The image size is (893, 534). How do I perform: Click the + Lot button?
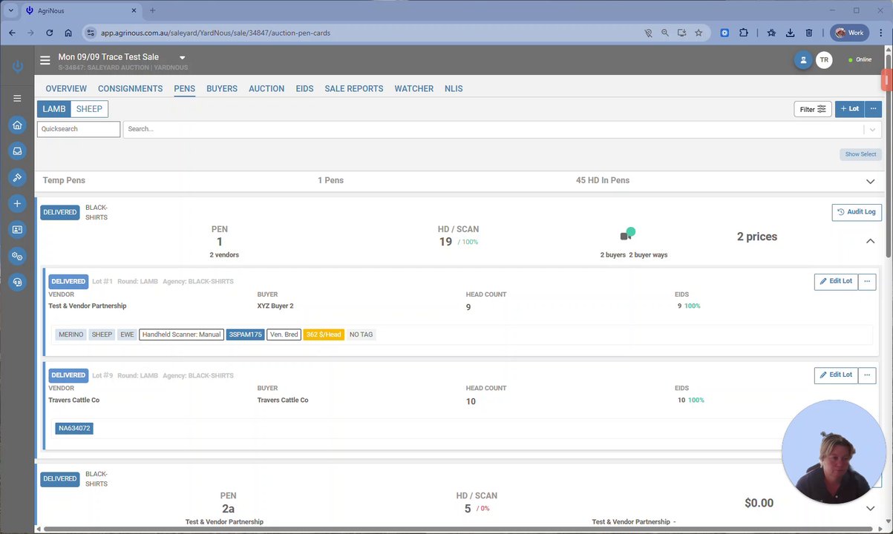[x=850, y=109]
